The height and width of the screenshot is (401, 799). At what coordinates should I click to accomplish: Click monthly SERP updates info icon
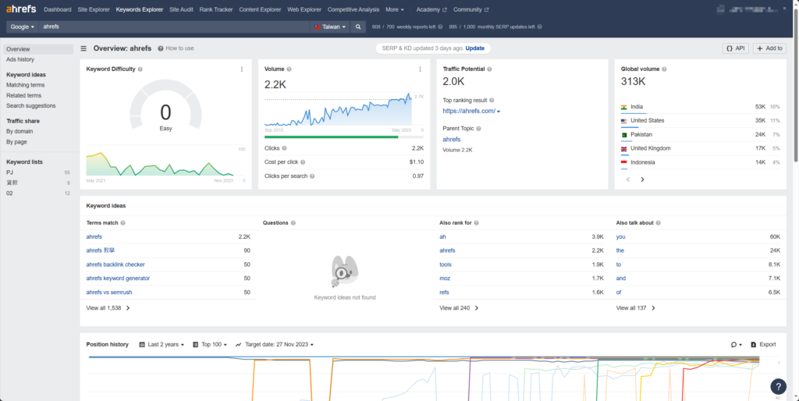pos(540,27)
